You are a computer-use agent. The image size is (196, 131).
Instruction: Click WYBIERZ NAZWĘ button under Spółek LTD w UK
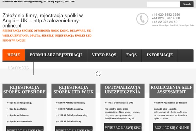pyautogui.click(x=74, y=129)
